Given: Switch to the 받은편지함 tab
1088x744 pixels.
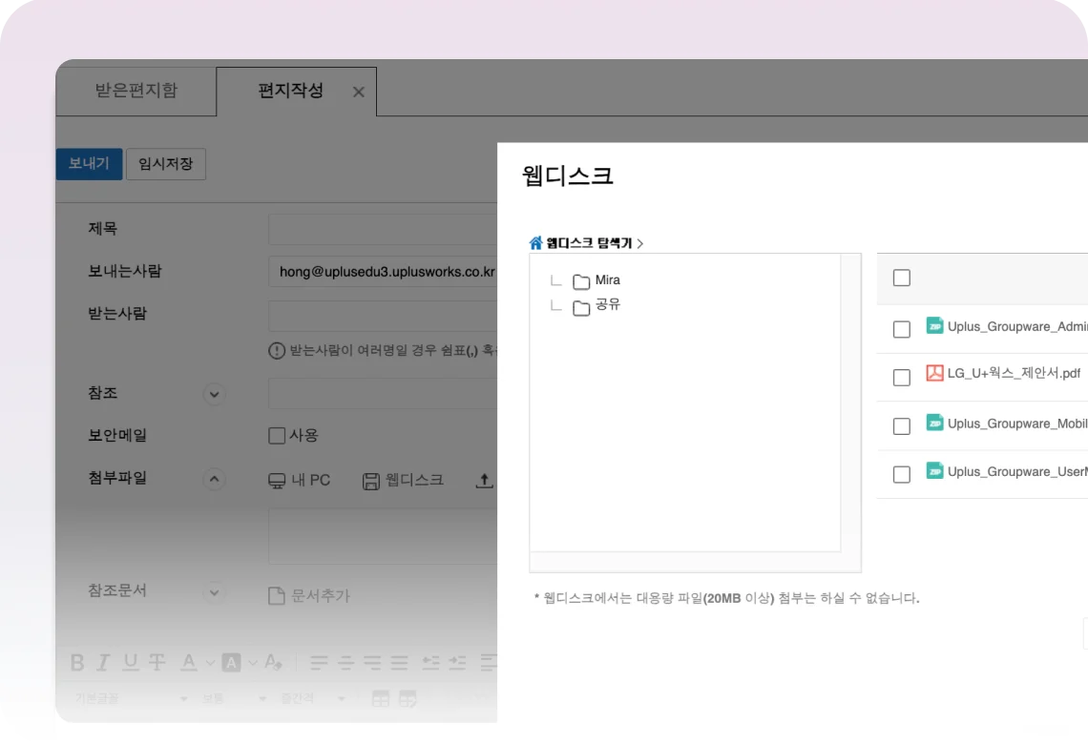Looking at the screenshot, I should [x=136, y=92].
